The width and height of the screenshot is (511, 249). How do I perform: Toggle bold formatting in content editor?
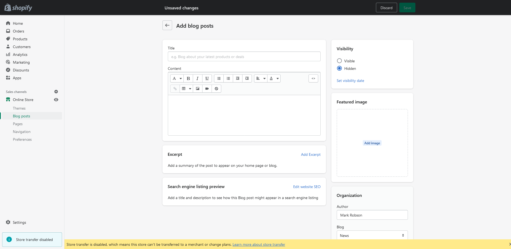point(188,78)
